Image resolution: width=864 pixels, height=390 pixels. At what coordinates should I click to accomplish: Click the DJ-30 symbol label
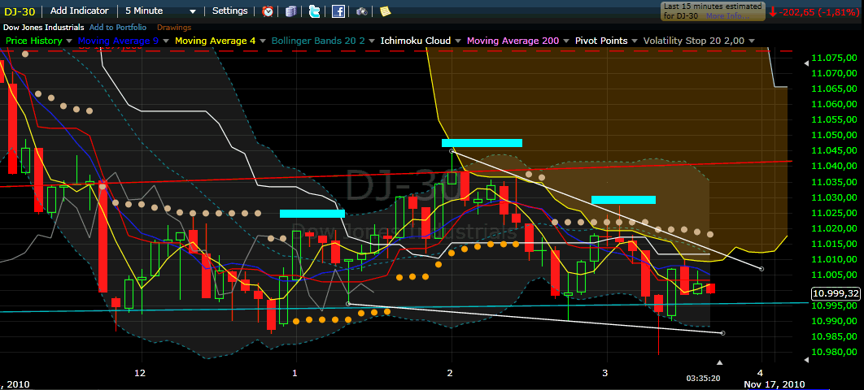pyautogui.click(x=20, y=11)
